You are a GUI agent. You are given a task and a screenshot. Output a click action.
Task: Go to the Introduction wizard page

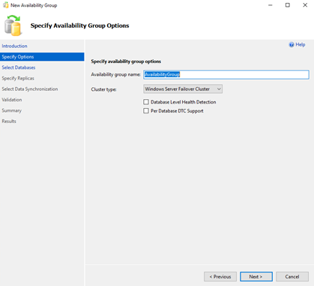point(14,46)
